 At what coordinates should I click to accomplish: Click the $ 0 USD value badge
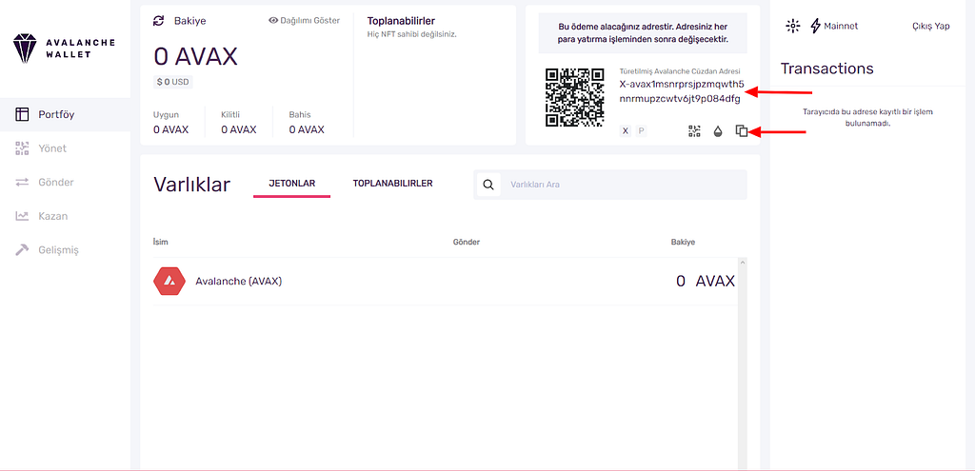point(173,82)
